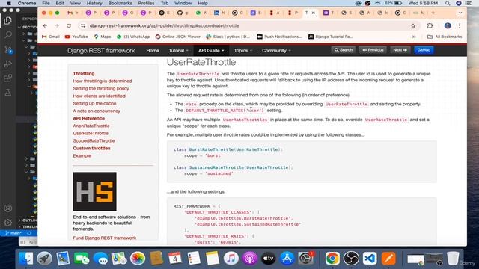Reload the current page in Chrome
This screenshot has width=479, height=269.
tap(69, 26)
